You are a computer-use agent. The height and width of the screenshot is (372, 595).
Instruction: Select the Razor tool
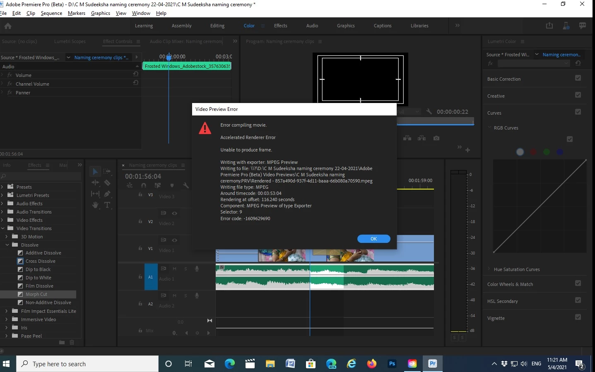coord(107,182)
